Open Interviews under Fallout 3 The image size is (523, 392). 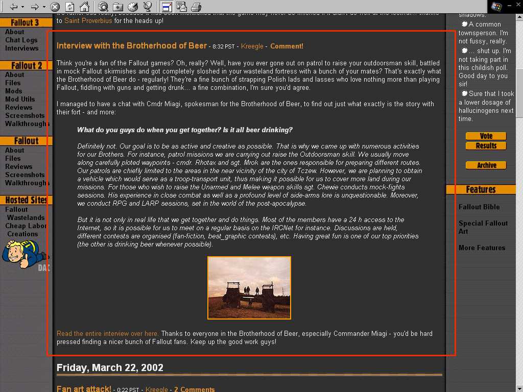point(22,48)
